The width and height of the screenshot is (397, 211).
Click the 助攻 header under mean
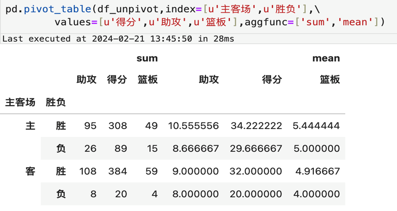pos(209,80)
